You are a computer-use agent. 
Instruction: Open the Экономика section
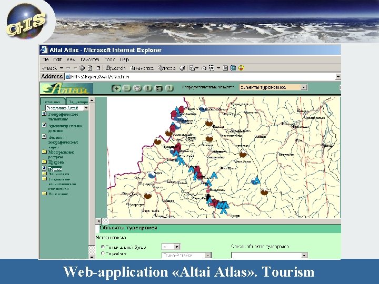[x=59, y=174]
